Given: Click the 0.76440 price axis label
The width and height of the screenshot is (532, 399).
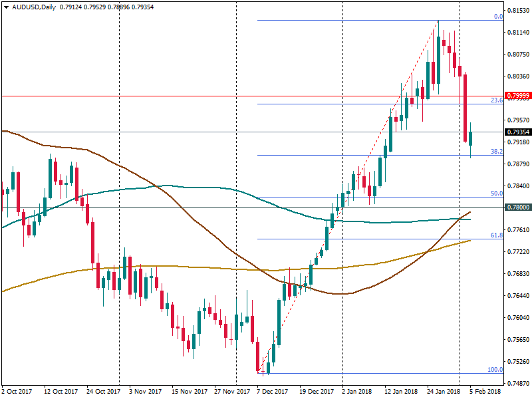Looking at the screenshot, I should tap(517, 296).
